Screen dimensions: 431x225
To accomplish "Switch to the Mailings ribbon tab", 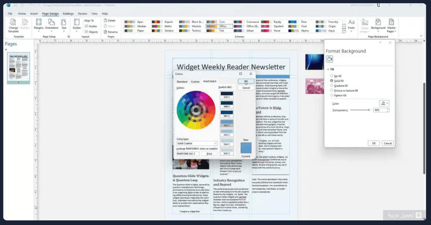I will click(x=68, y=14).
